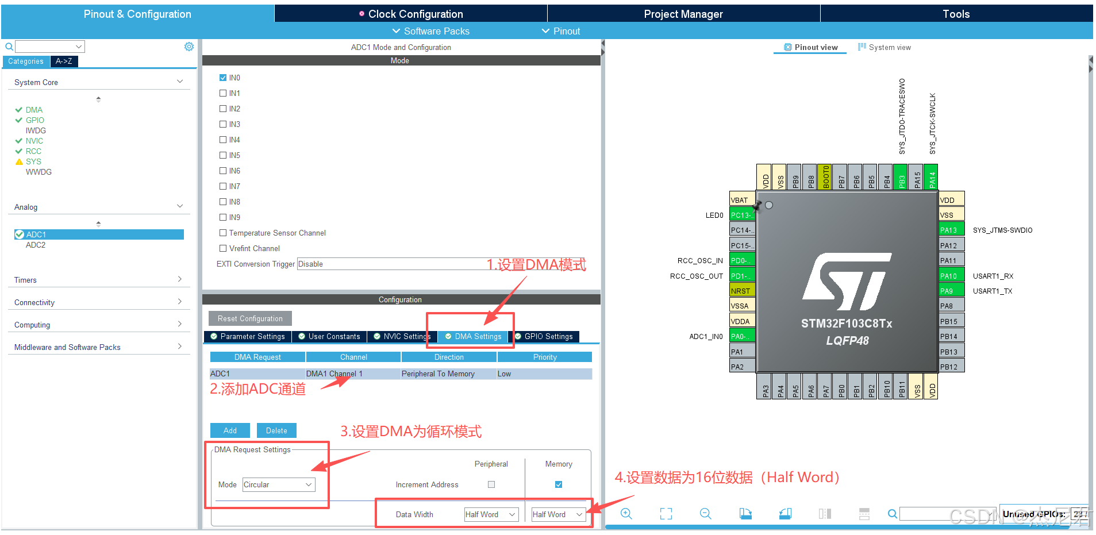Switch to the Tools tab
Screen dimensions: 1096x535
pyautogui.click(x=956, y=14)
